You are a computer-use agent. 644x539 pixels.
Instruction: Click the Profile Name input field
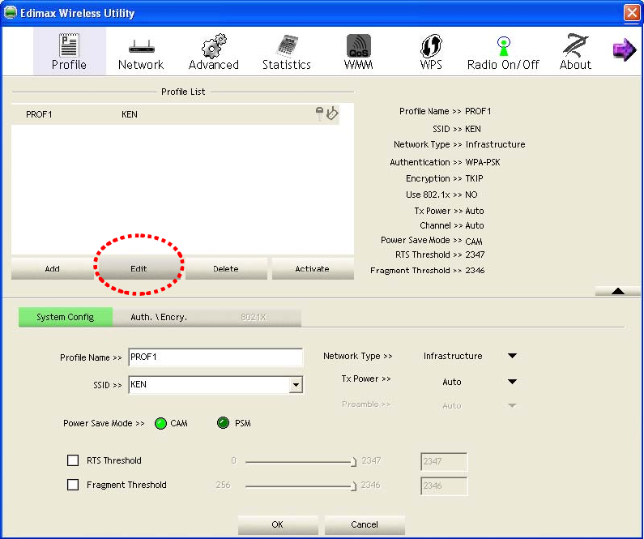(x=215, y=357)
